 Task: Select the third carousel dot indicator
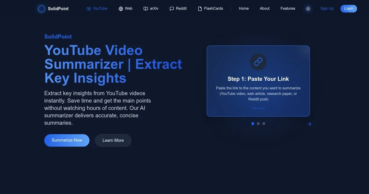(264, 123)
